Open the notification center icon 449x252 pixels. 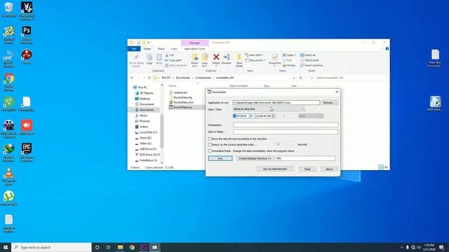pyautogui.click(x=441, y=247)
